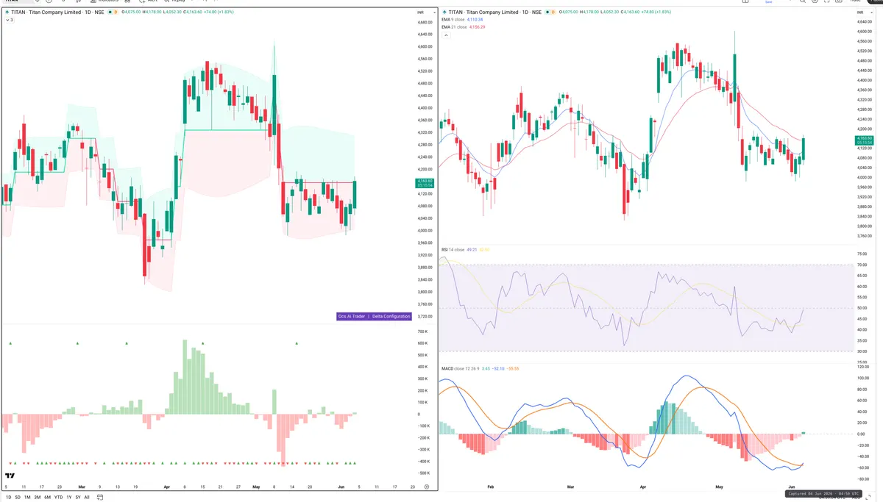Viewport: 883px width, 502px height.
Task: Click current price label 4,163.60 in right chart
Action: (863, 140)
